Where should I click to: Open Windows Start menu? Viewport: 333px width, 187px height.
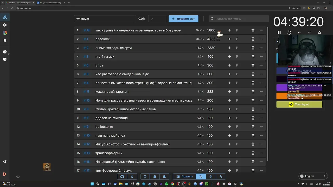92,184
